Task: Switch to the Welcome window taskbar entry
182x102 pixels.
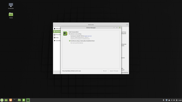Action: (x=24, y=100)
